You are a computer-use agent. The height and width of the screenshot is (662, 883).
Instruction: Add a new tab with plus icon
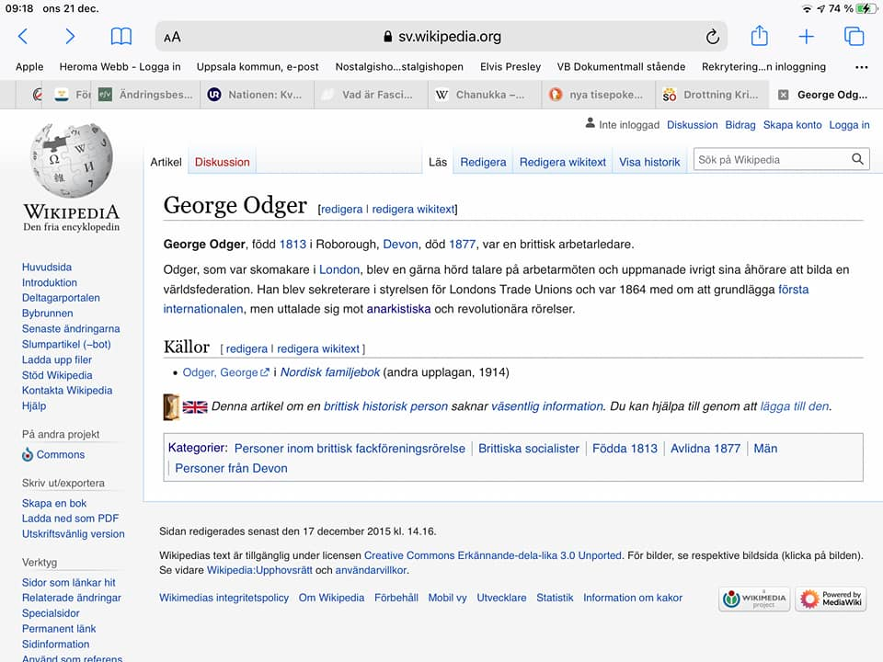pos(806,37)
